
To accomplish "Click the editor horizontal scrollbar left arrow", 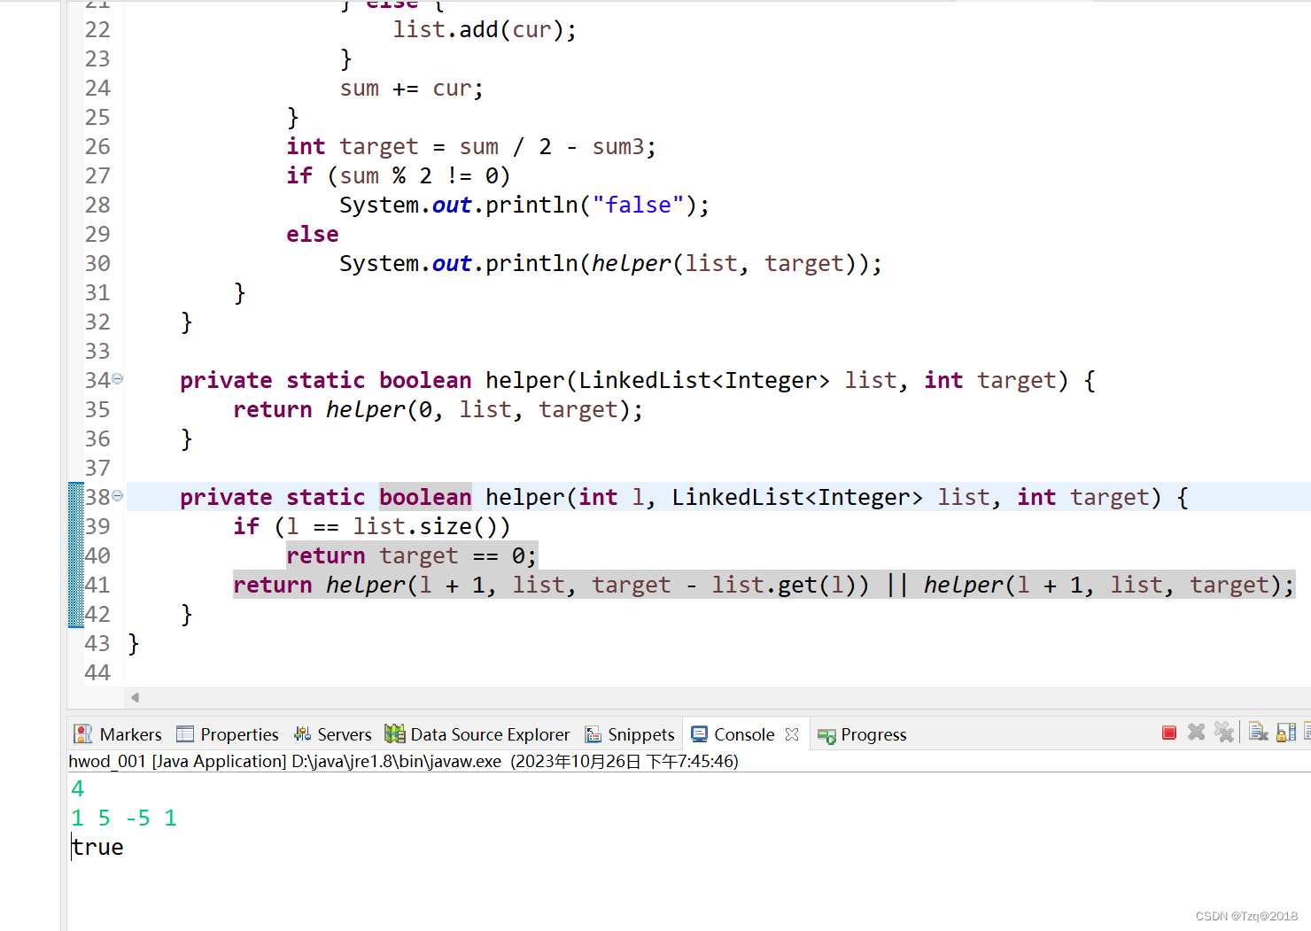I will tap(135, 697).
